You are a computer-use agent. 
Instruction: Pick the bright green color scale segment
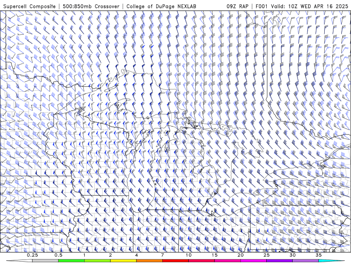click(x=72, y=261)
